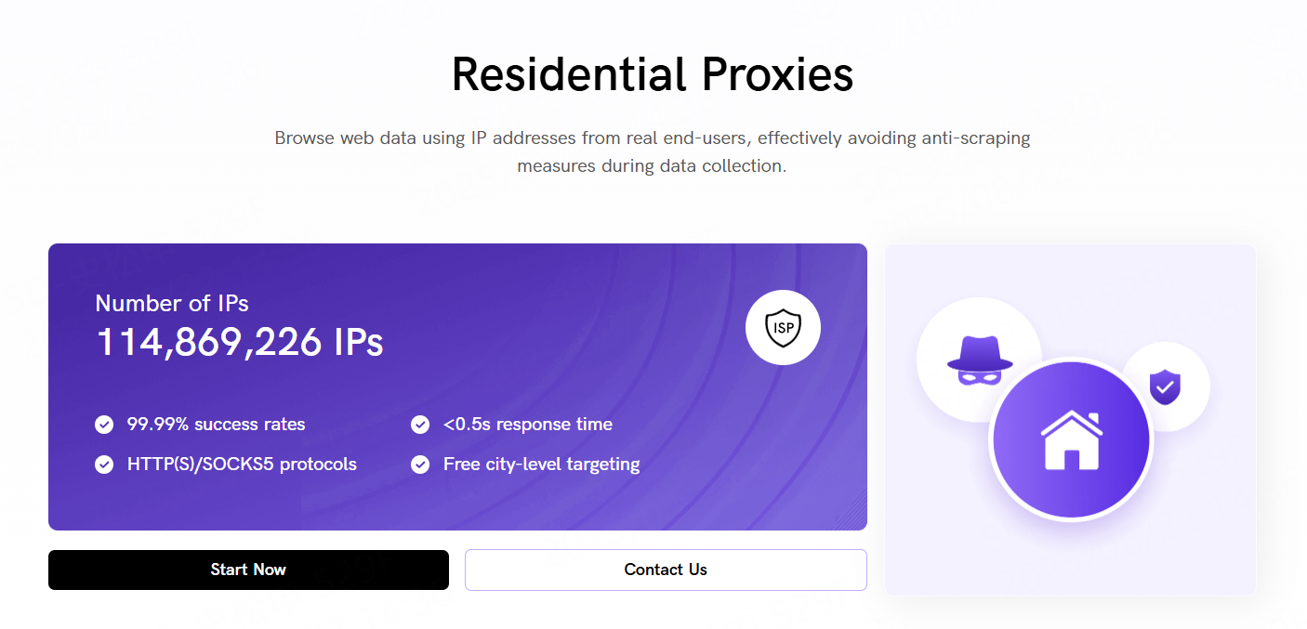This screenshot has height=629, width=1307.
Task: Click the 114,869,226 IPs counter
Action: tap(240, 342)
